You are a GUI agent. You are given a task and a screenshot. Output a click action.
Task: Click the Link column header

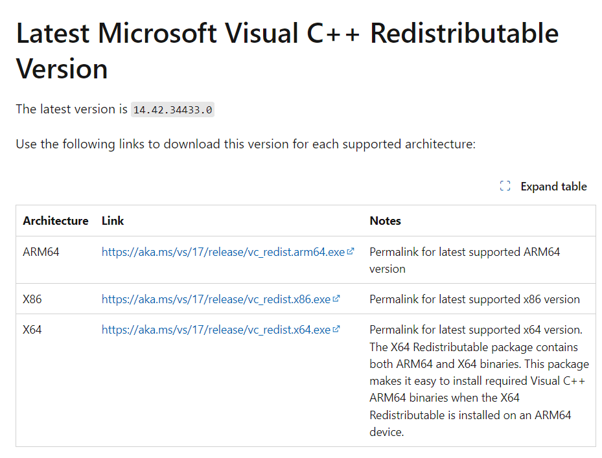point(113,221)
